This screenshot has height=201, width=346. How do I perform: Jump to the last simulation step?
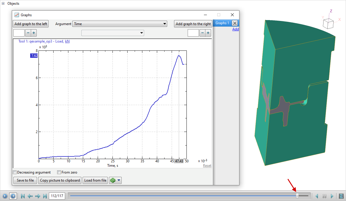click(45, 196)
